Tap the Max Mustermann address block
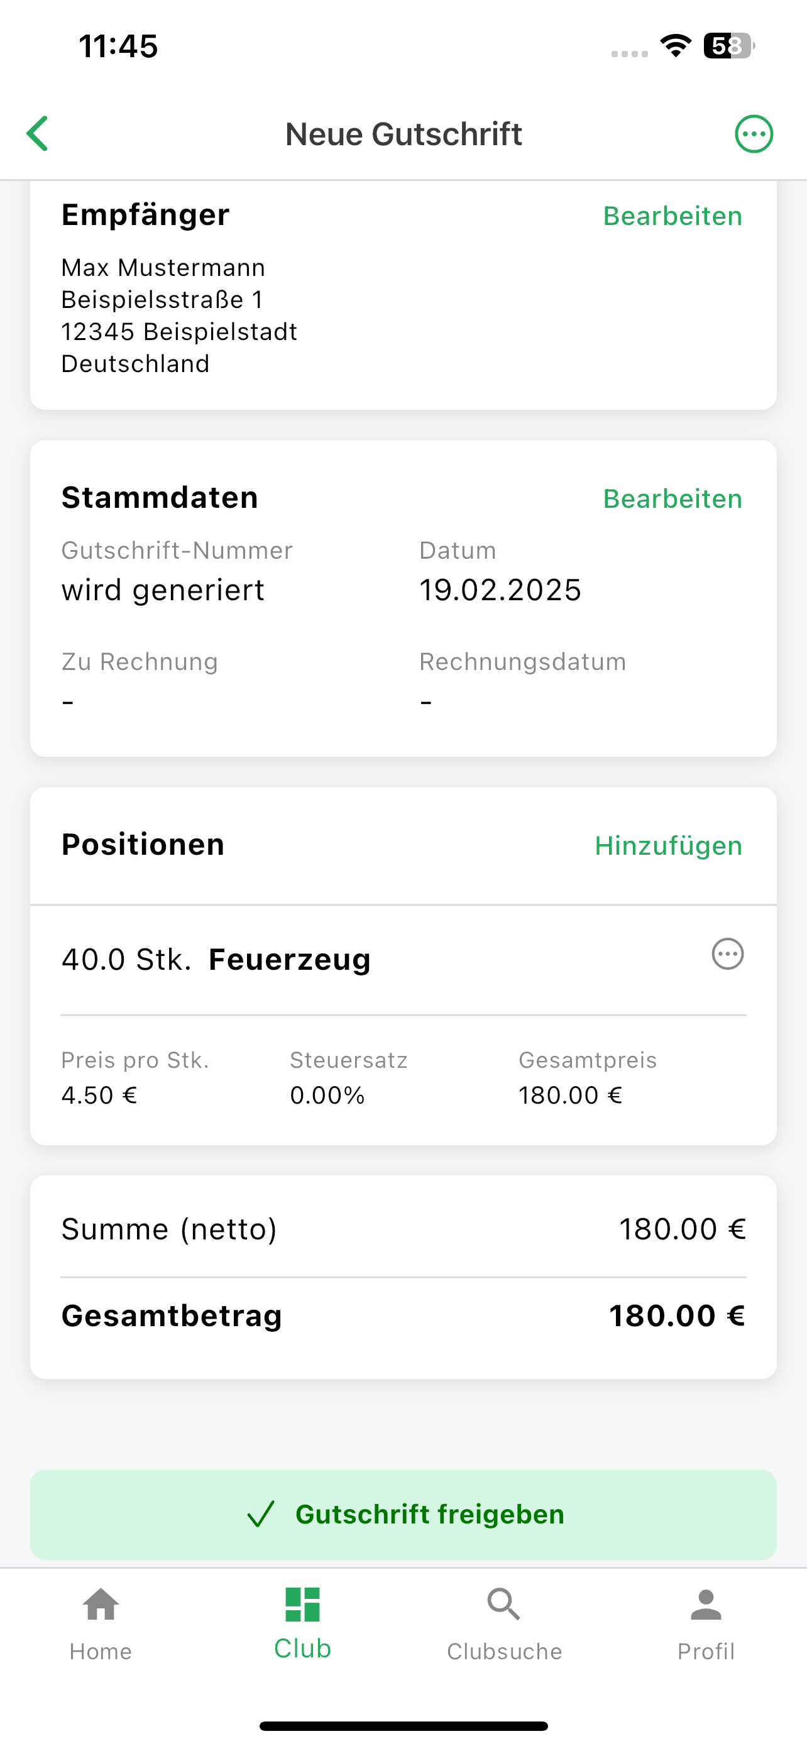The width and height of the screenshot is (807, 1746). [179, 316]
